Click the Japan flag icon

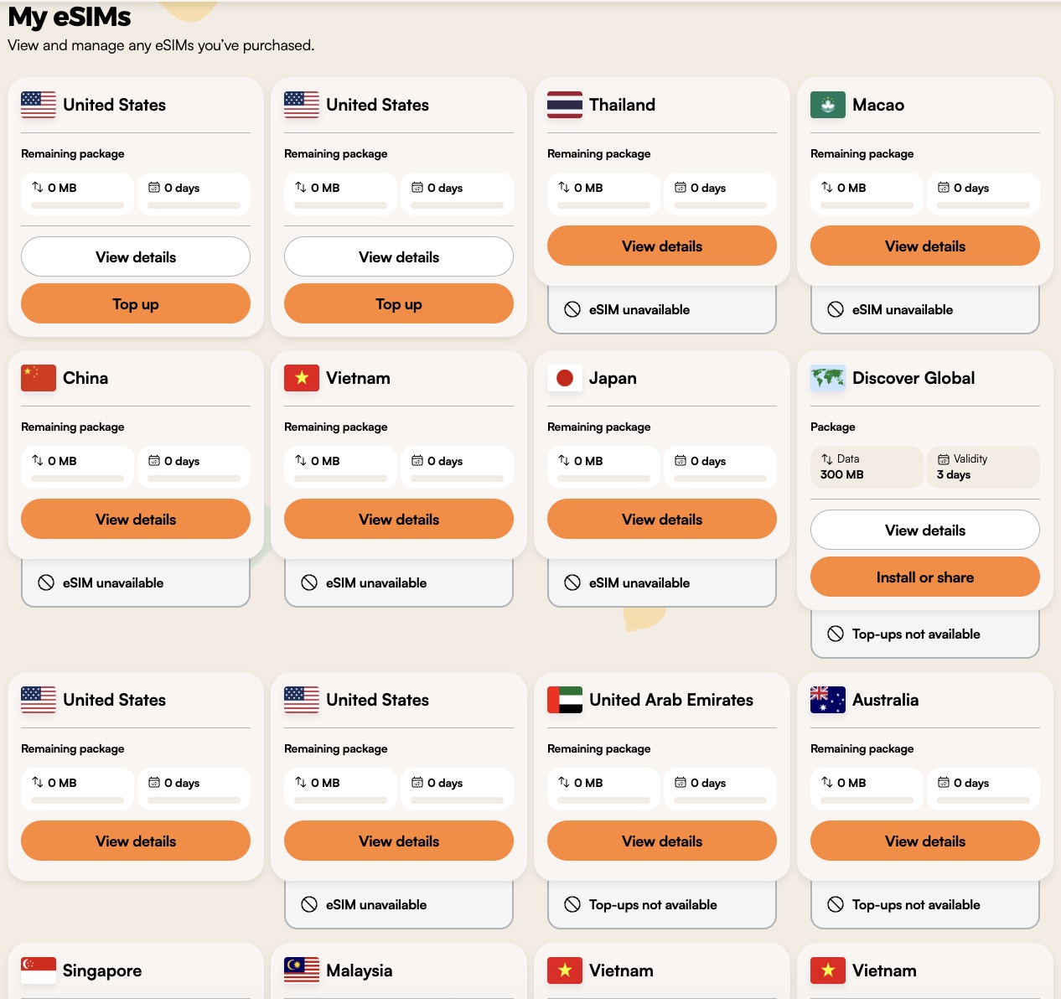564,378
